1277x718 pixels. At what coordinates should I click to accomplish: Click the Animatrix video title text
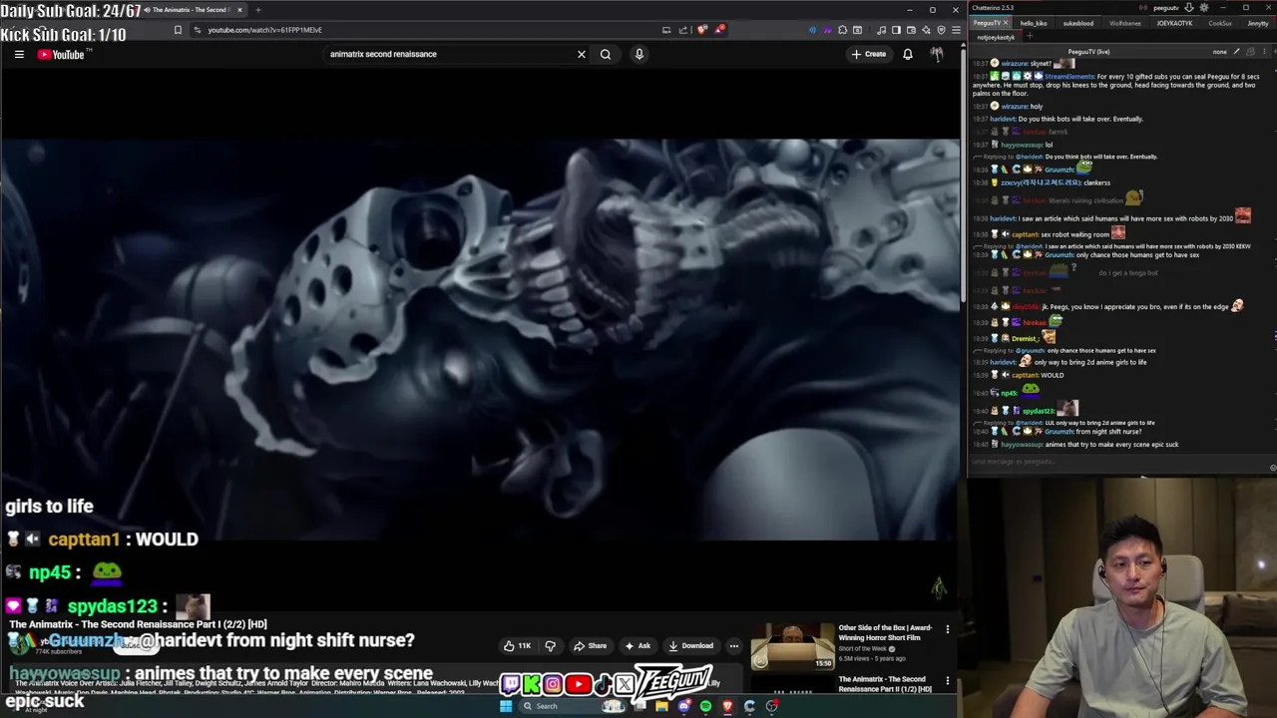coord(139,624)
